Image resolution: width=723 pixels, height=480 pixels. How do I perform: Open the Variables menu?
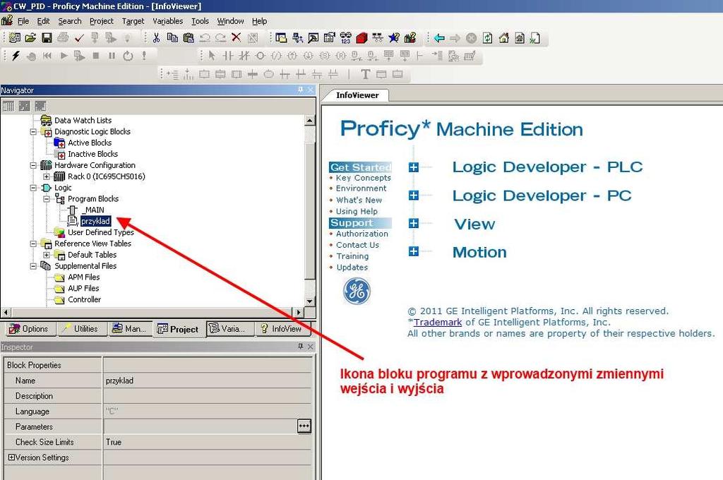pyautogui.click(x=168, y=21)
